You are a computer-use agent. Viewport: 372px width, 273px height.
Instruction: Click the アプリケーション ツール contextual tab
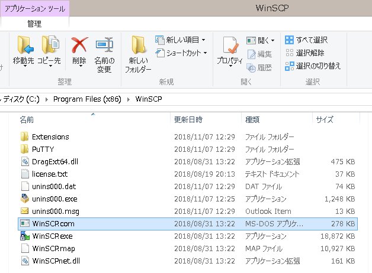[35, 9]
